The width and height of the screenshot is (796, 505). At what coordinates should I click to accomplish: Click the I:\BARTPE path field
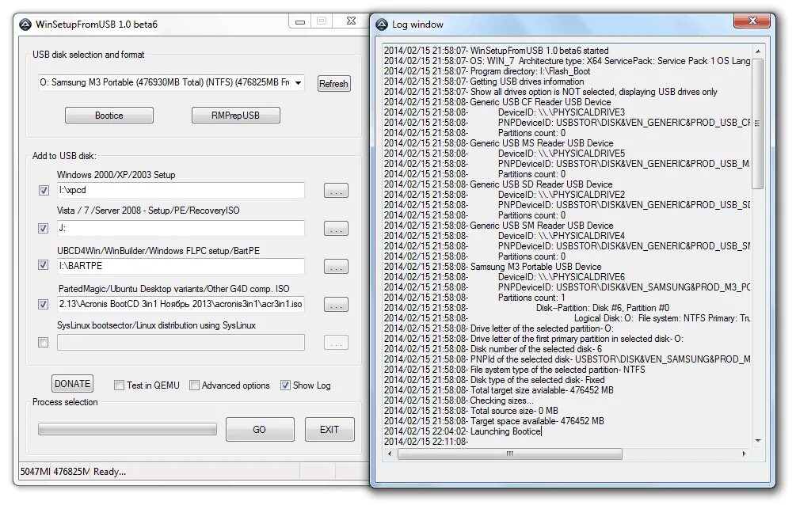(181, 266)
